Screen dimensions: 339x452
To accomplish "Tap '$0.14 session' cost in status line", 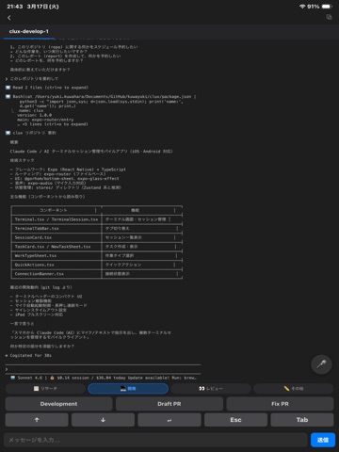I will click(x=73, y=378).
